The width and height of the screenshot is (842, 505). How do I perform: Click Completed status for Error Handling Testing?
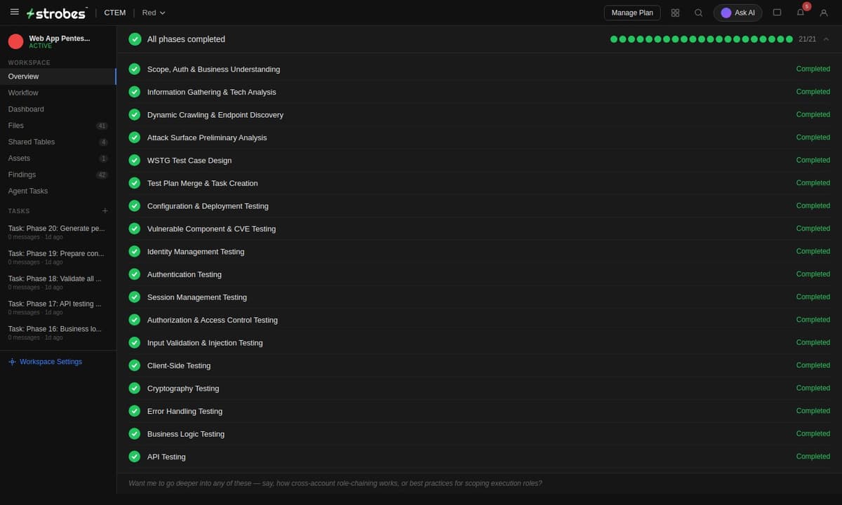point(813,411)
